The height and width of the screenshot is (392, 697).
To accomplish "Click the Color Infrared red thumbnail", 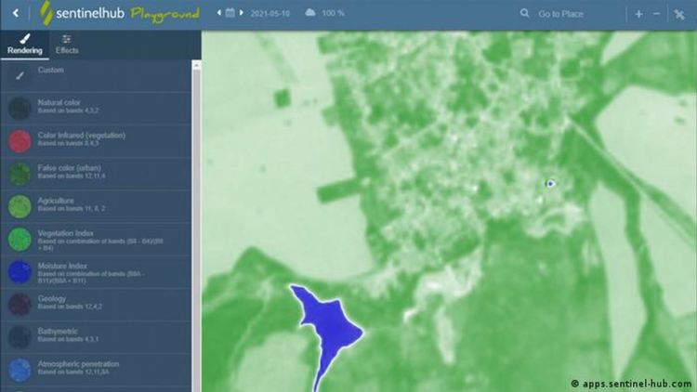I will tap(20, 141).
